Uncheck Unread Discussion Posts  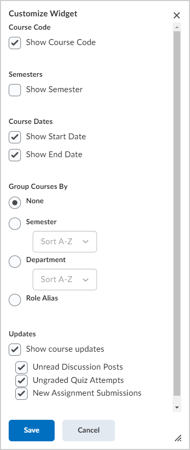point(21,368)
